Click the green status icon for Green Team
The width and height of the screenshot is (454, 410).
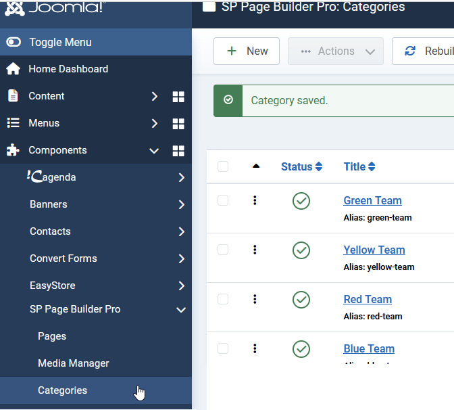301,201
